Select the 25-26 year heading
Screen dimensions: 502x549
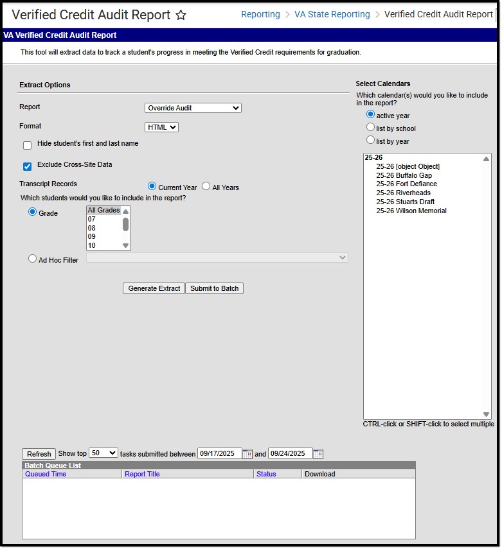373,157
